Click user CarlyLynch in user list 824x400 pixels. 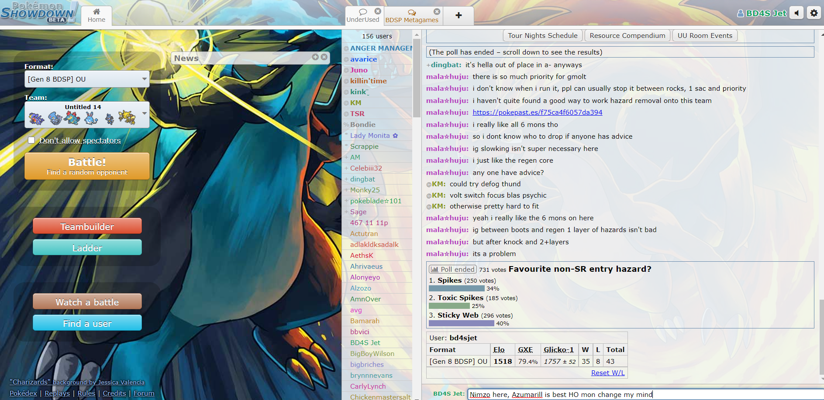378,386
